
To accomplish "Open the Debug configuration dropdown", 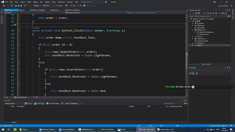I will (37, 5).
